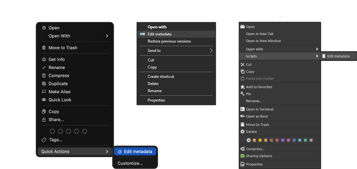
Task: Choose Restore previous versions
Action: point(169,41)
